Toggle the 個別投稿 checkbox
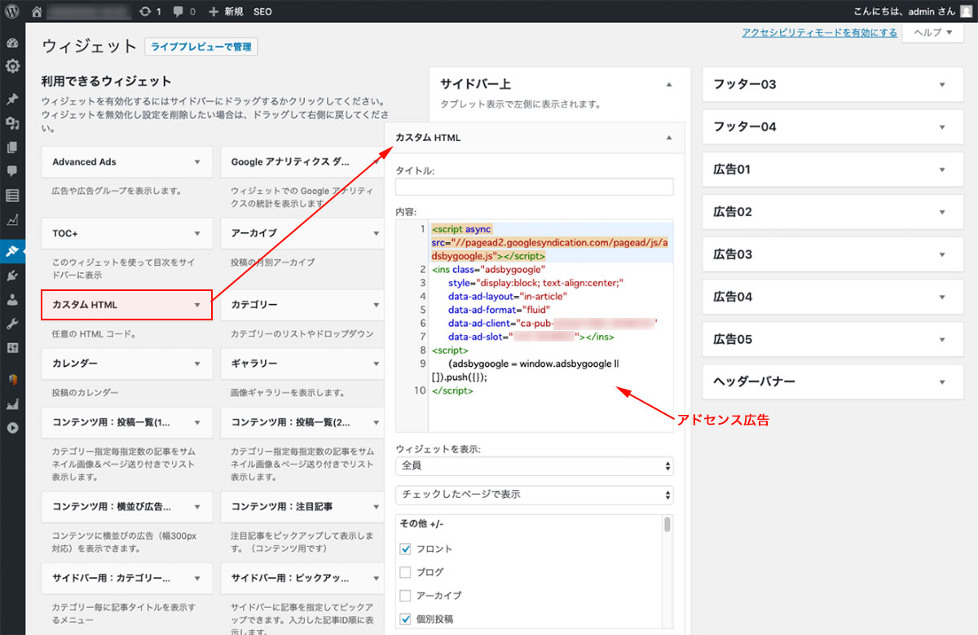978x635 pixels. click(406, 619)
